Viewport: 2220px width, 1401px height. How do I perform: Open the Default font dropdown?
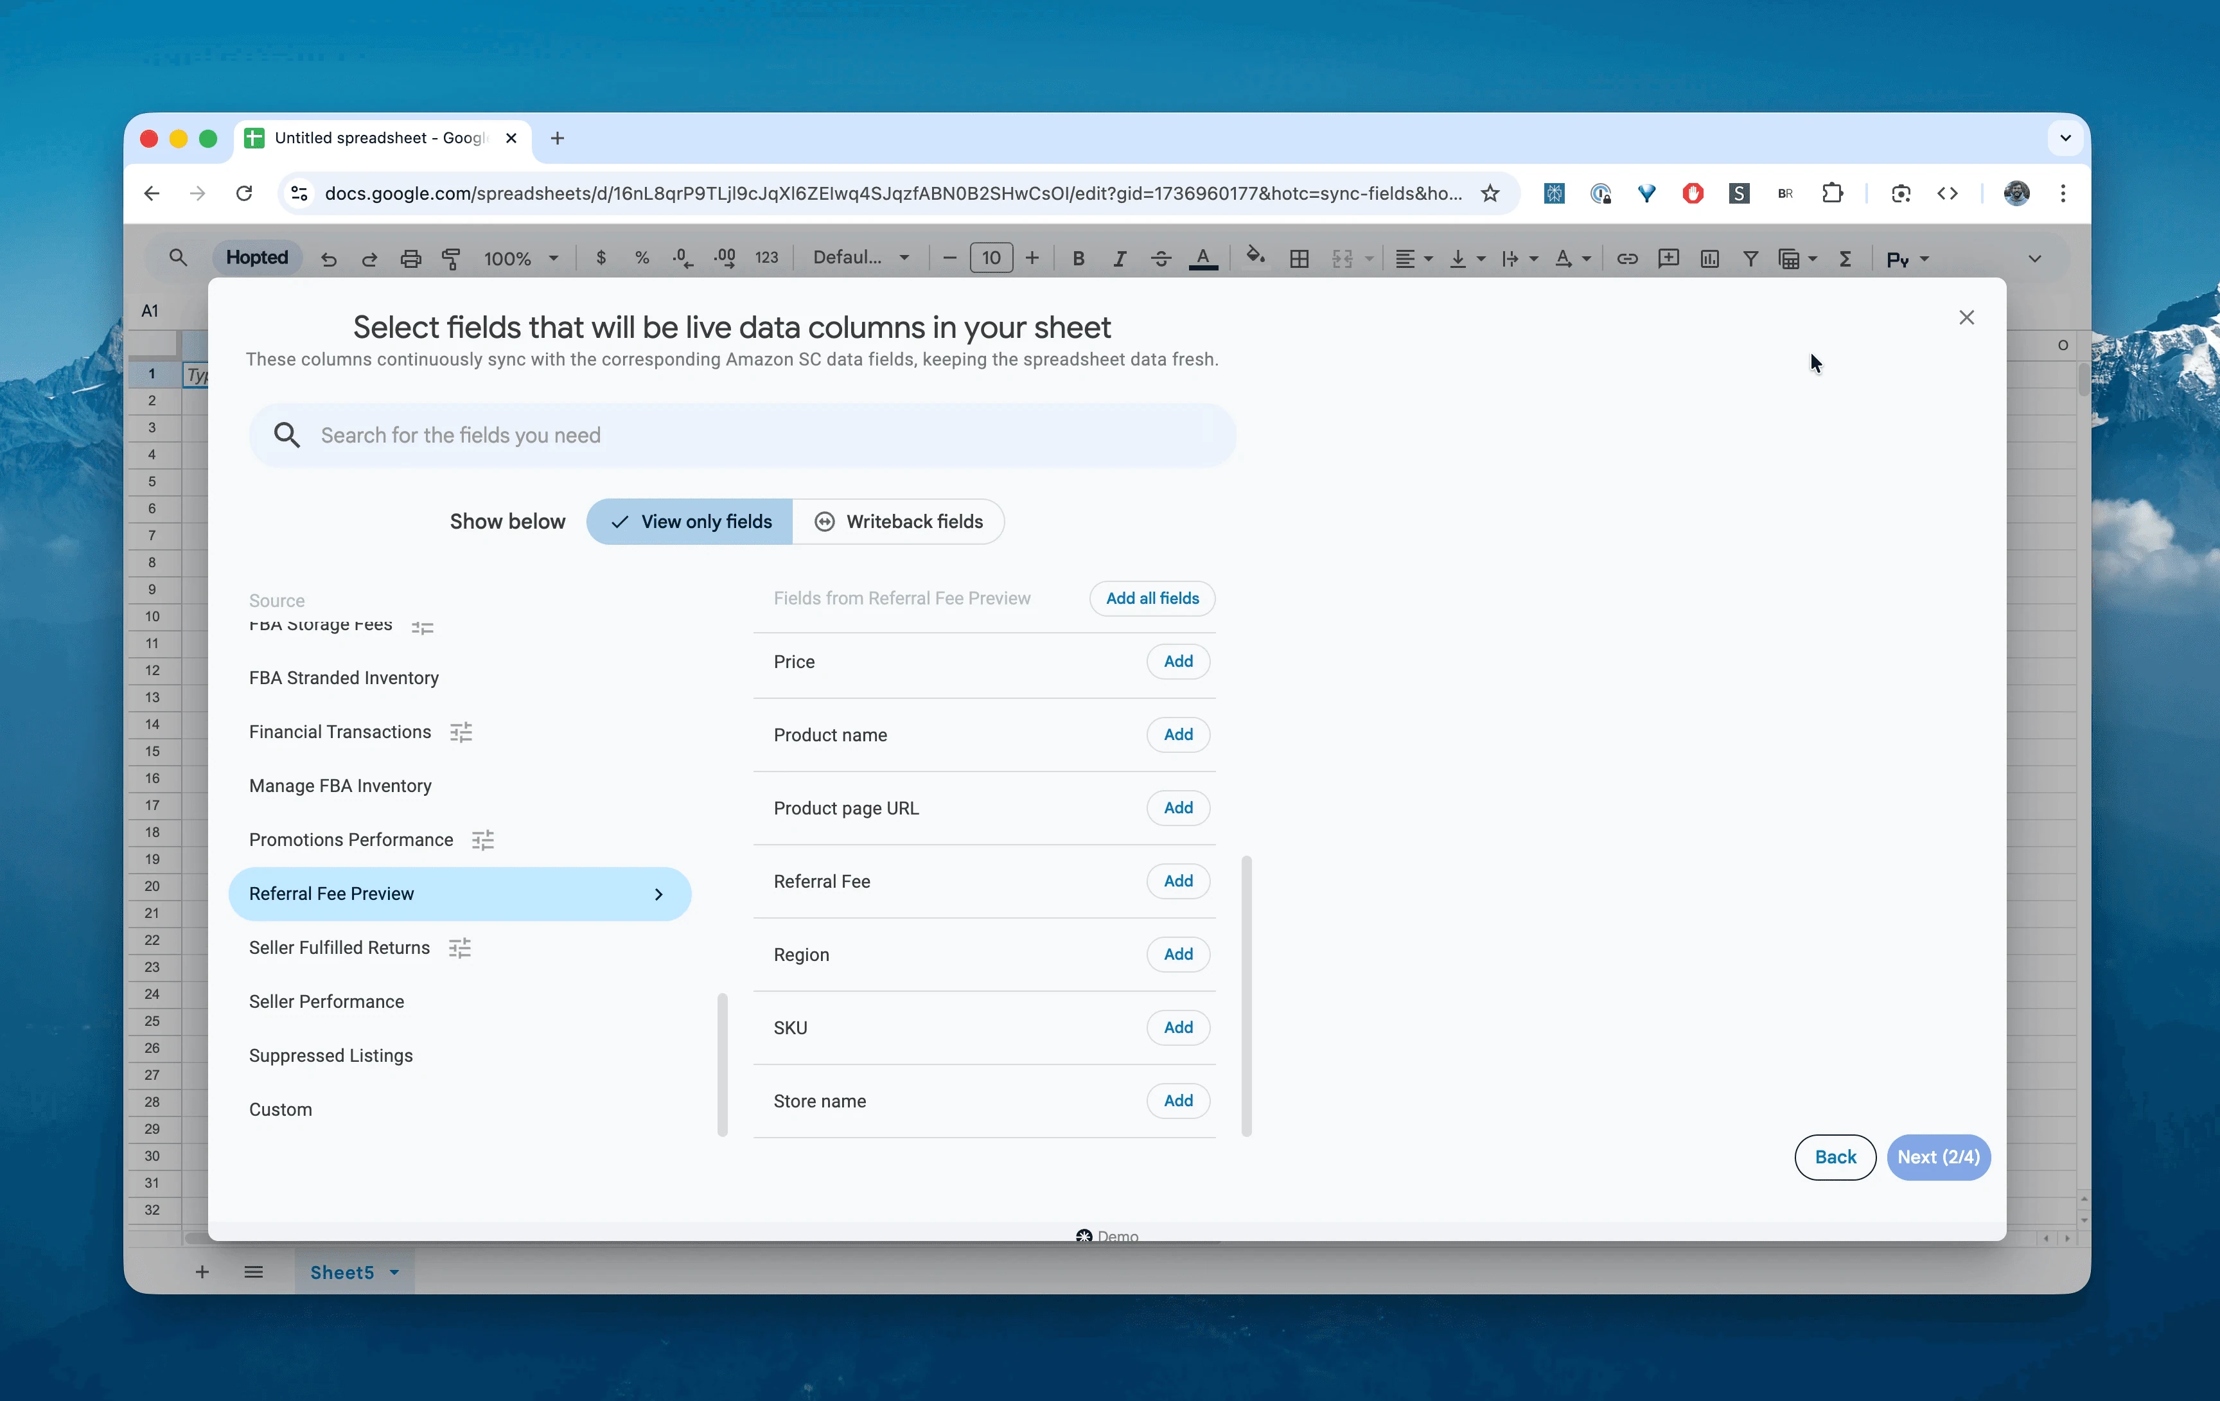coord(861,258)
